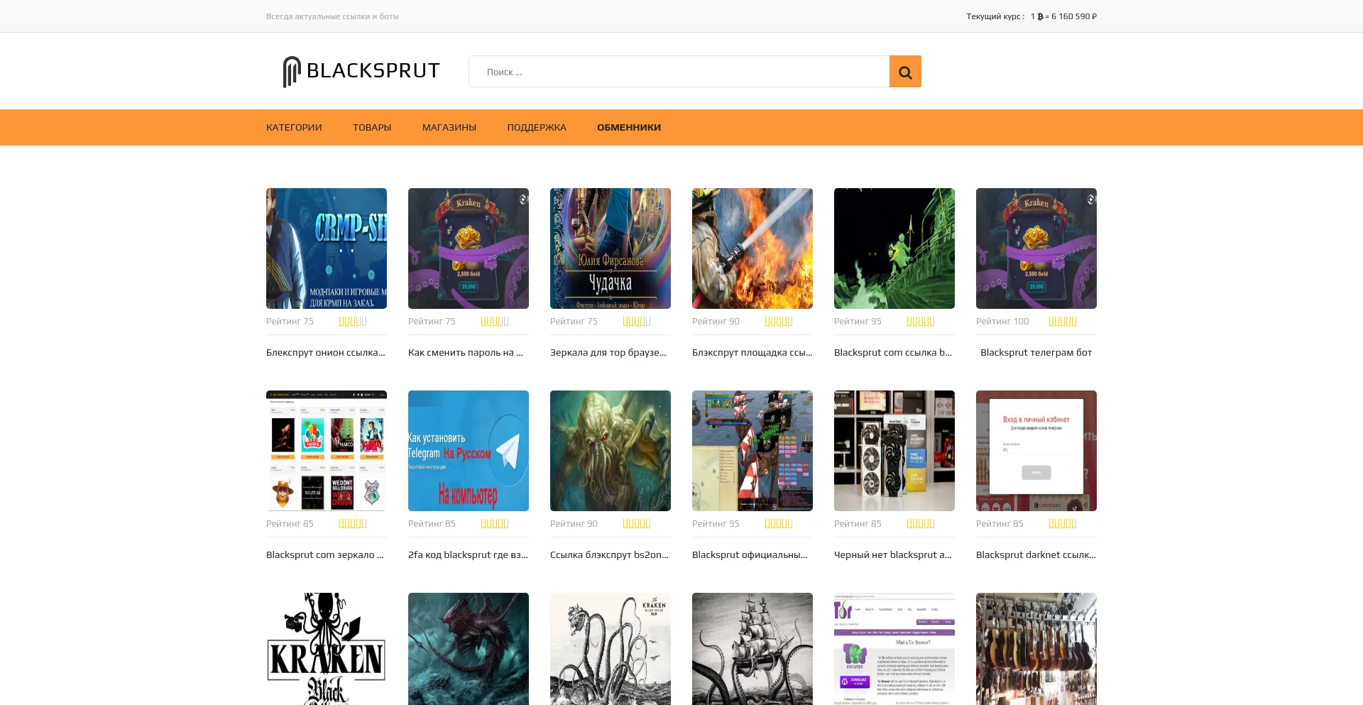Viewport: 1363px width, 705px height.
Task: Open '2fa код blacksprut где вз...' link
Action: click(469, 555)
